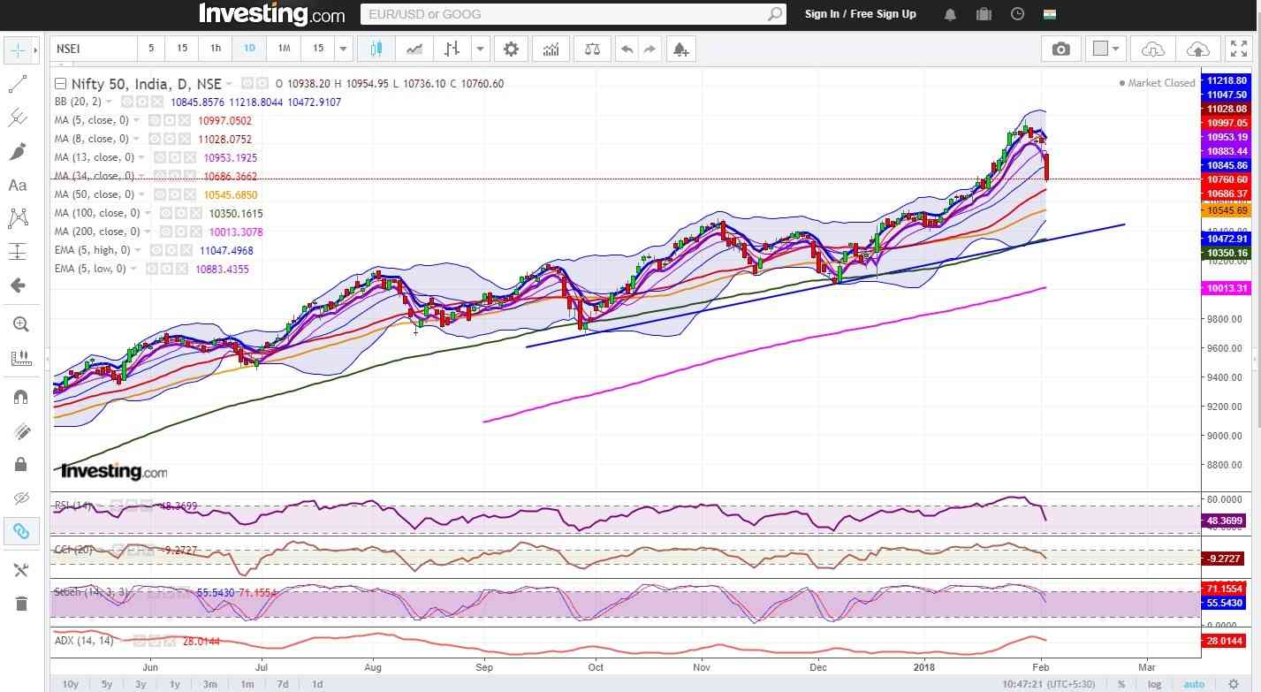This screenshot has width=1261, height=692.
Task: Select the long position measurement tool
Action: (x=18, y=252)
